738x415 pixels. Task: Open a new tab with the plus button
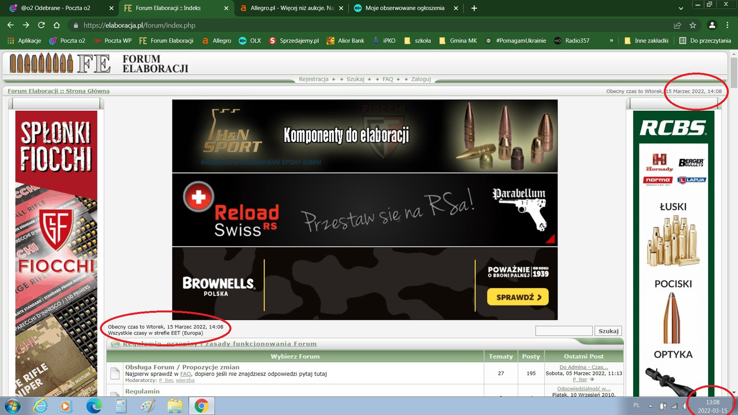475,8
